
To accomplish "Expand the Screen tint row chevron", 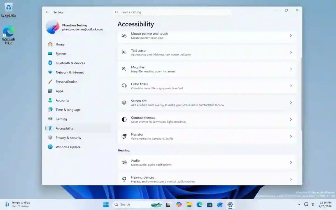I will (x=291, y=102).
